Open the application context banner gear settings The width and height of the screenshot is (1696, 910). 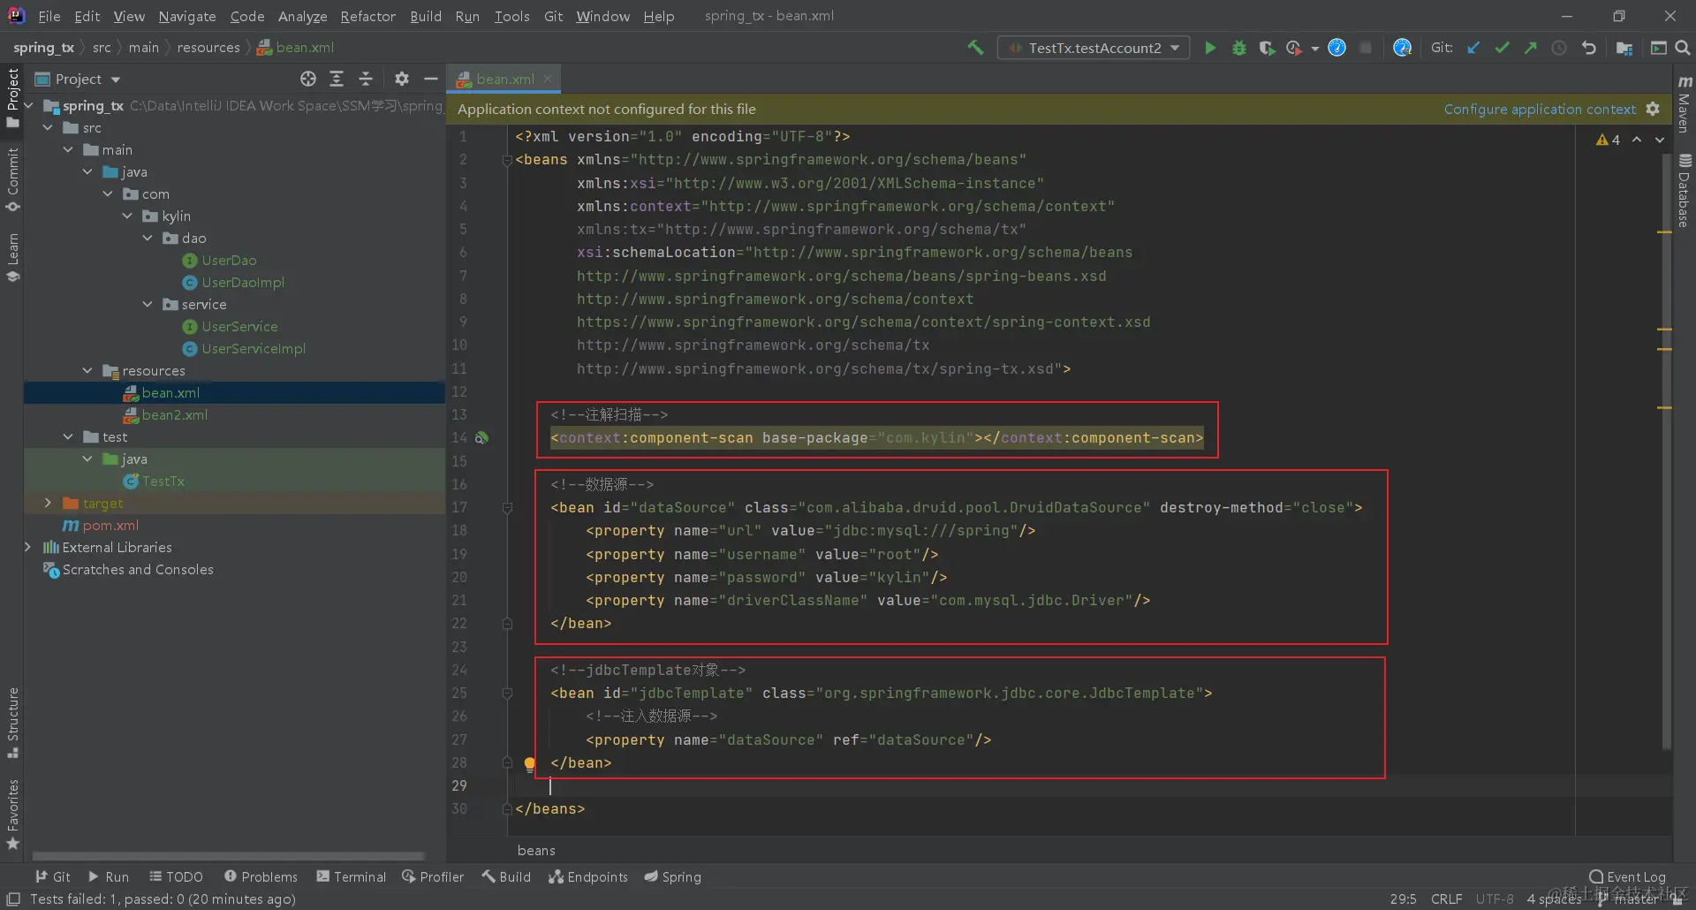(x=1653, y=109)
